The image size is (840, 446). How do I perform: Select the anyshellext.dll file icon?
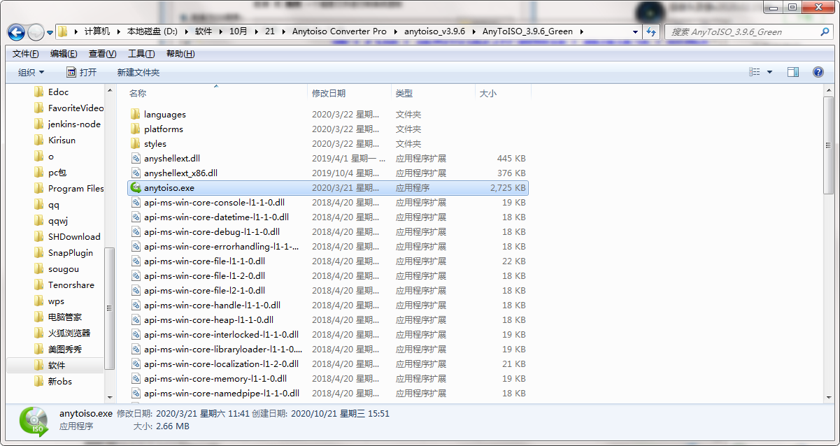click(x=136, y=159)
